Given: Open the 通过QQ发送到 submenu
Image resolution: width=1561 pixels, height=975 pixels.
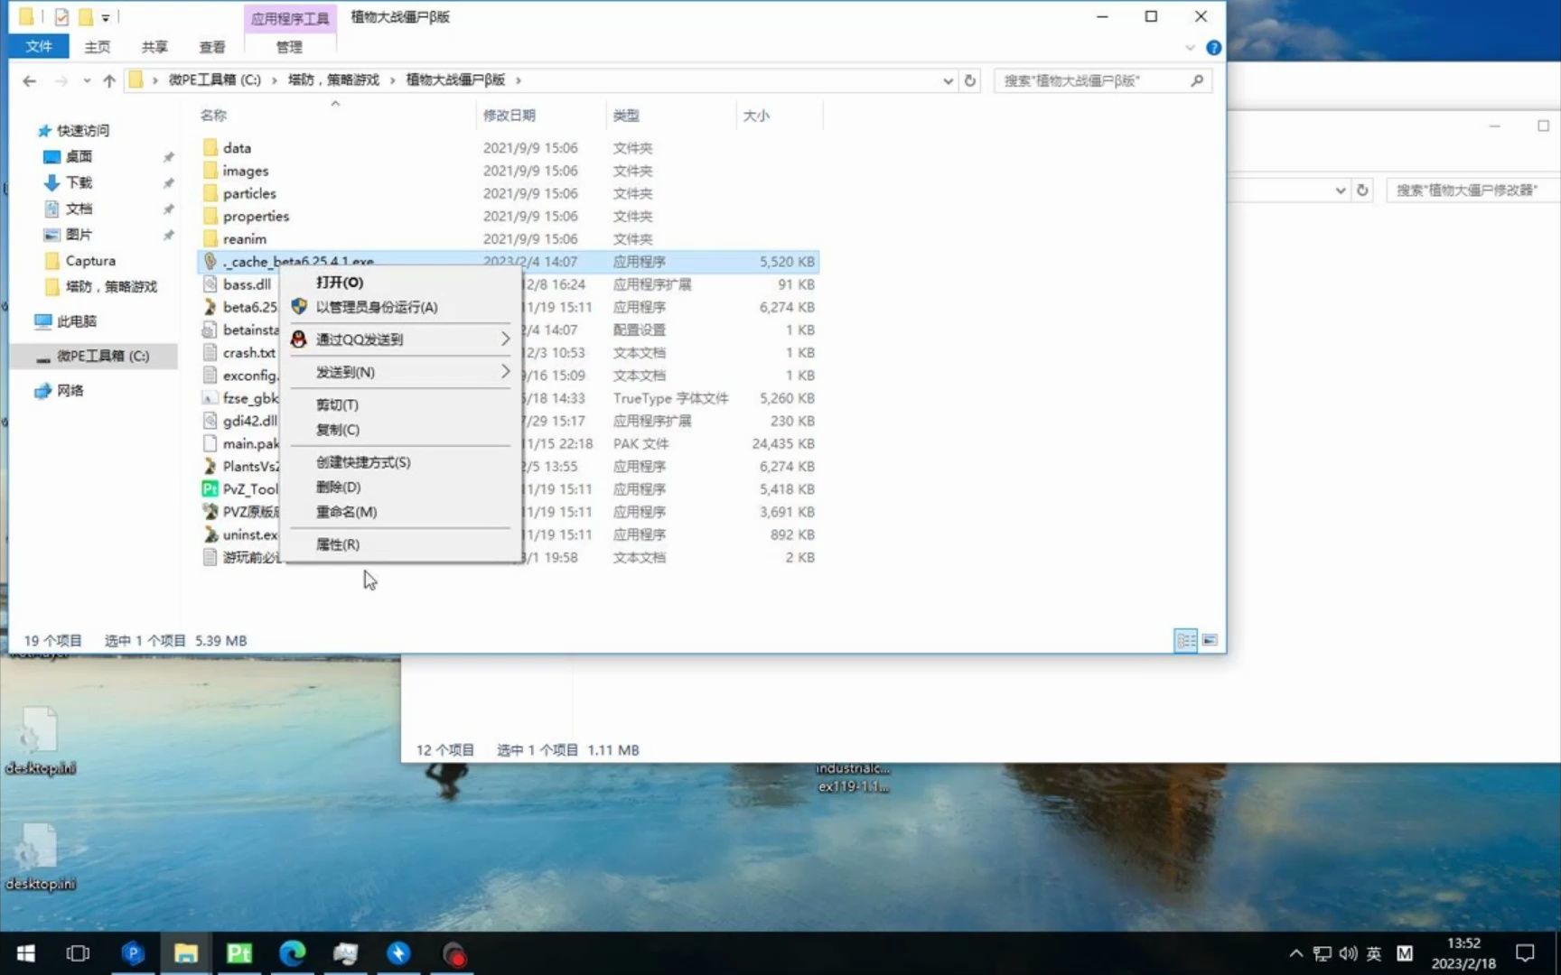Looking at the screenshot, I should (x=401, y=339).
